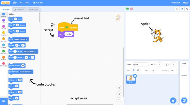190x105 pixels.
Task: Reset workspace zoom with equals button
Action: (x=119, y=100)
